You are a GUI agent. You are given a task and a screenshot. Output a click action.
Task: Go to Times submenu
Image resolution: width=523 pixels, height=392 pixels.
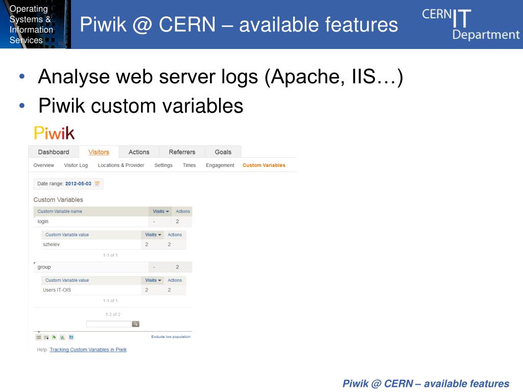click(189, 165)
